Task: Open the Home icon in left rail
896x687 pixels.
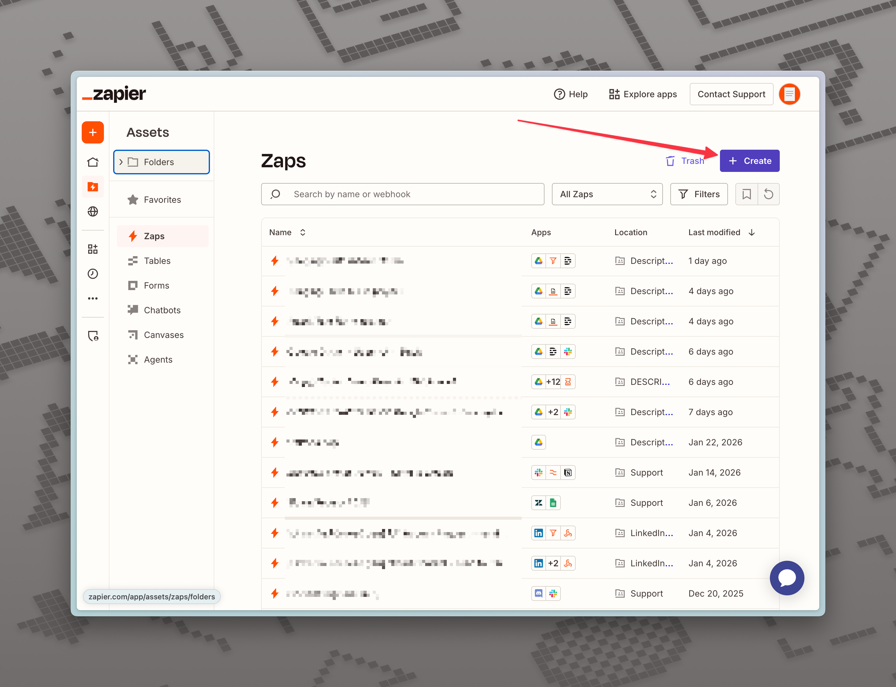Action: pos(93,162)
